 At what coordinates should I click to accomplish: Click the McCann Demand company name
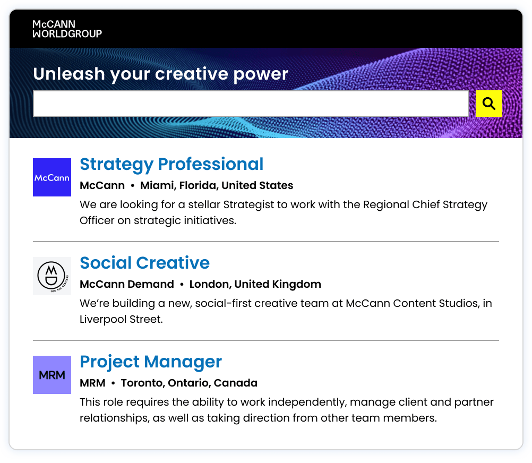click(x=127, y=285)
